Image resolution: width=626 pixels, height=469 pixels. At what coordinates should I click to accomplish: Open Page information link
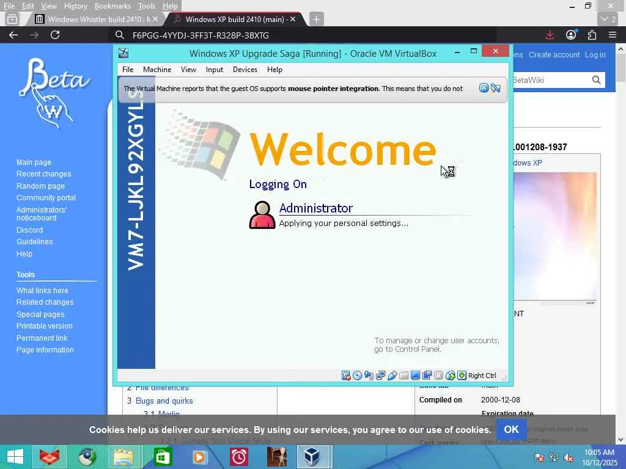pos(45,350)
